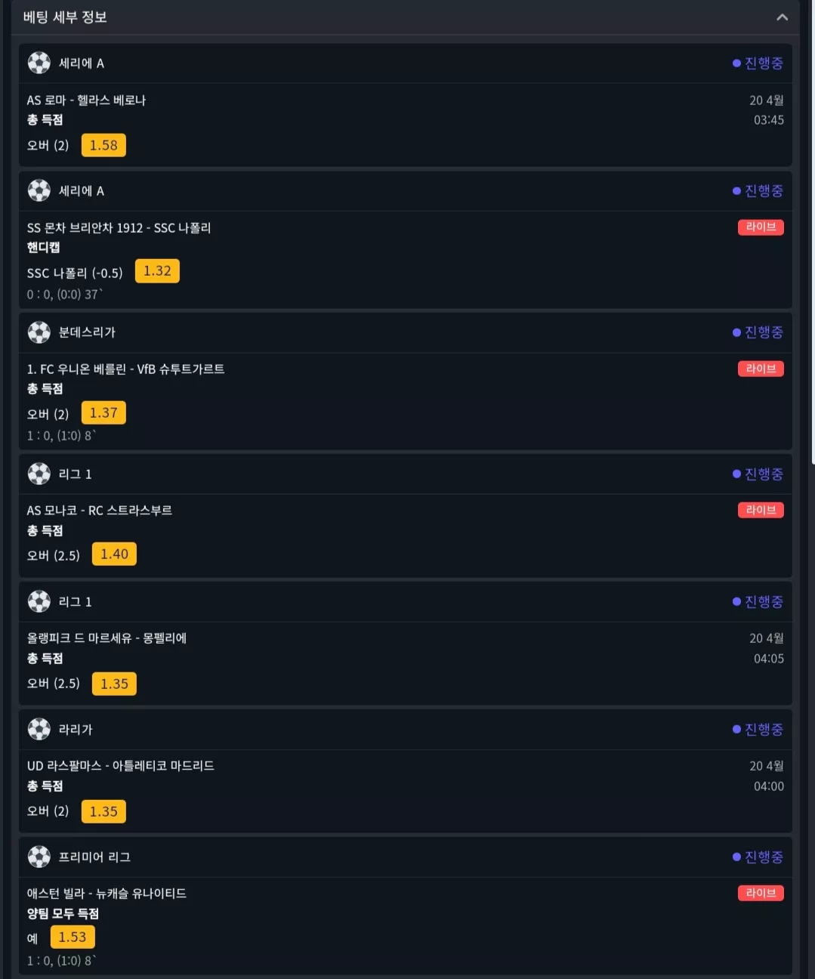Screen dimensions: 815x979
Task: Click the vertical scrollbar on the right edge
Action: pyautogui.click(x=812, y=227)
